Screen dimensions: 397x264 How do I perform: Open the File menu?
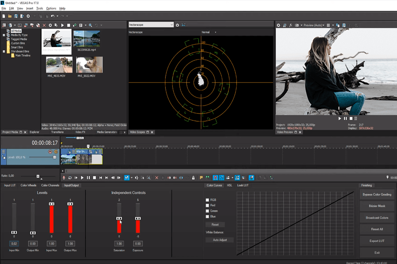pyautogui.click(x=4, y=8)
